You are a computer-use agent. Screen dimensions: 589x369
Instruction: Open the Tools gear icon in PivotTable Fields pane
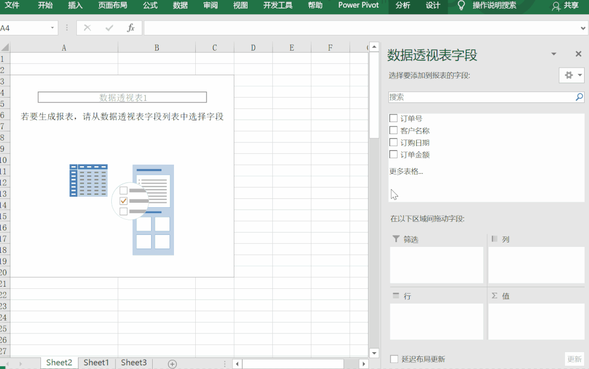569,75
